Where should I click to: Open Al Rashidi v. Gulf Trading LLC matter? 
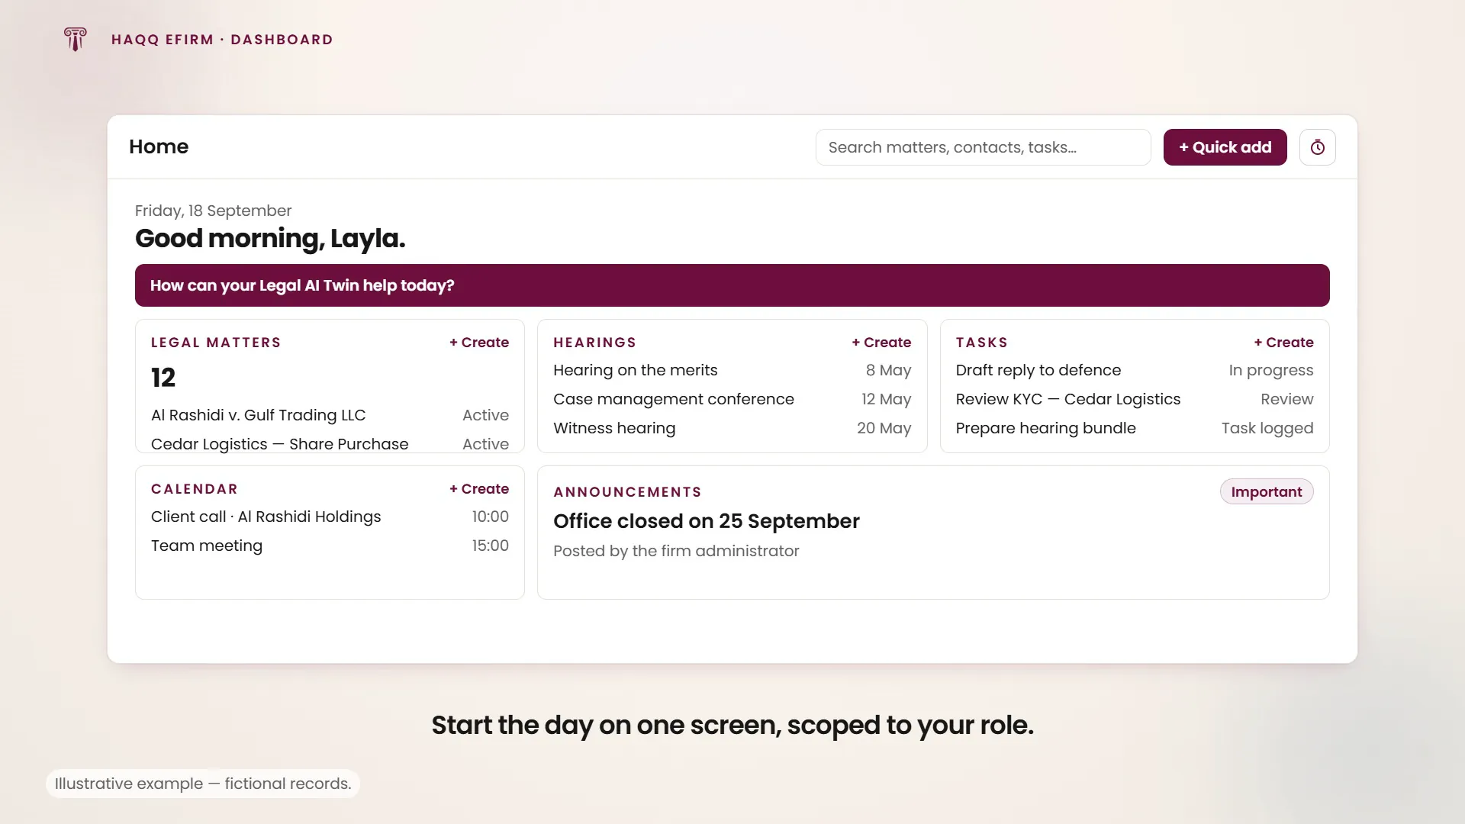click(330, 415)
